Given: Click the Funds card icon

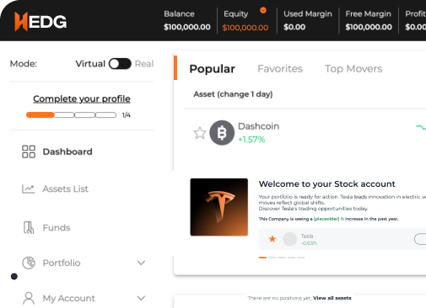Looking at the screenshot, I should coord(29,227).
